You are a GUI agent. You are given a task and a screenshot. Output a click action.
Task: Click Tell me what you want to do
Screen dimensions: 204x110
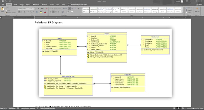click(x=77, y=5)
